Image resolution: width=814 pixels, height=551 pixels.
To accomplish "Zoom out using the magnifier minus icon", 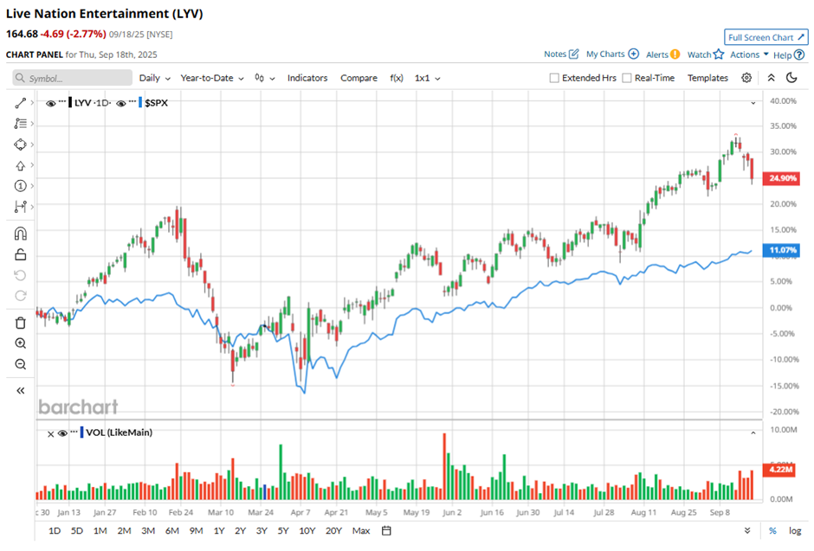I will 21,364.
